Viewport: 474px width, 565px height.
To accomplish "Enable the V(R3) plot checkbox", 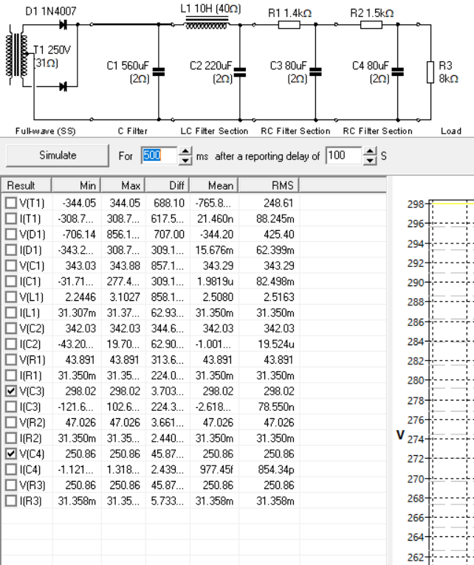I will pos(11,485).
